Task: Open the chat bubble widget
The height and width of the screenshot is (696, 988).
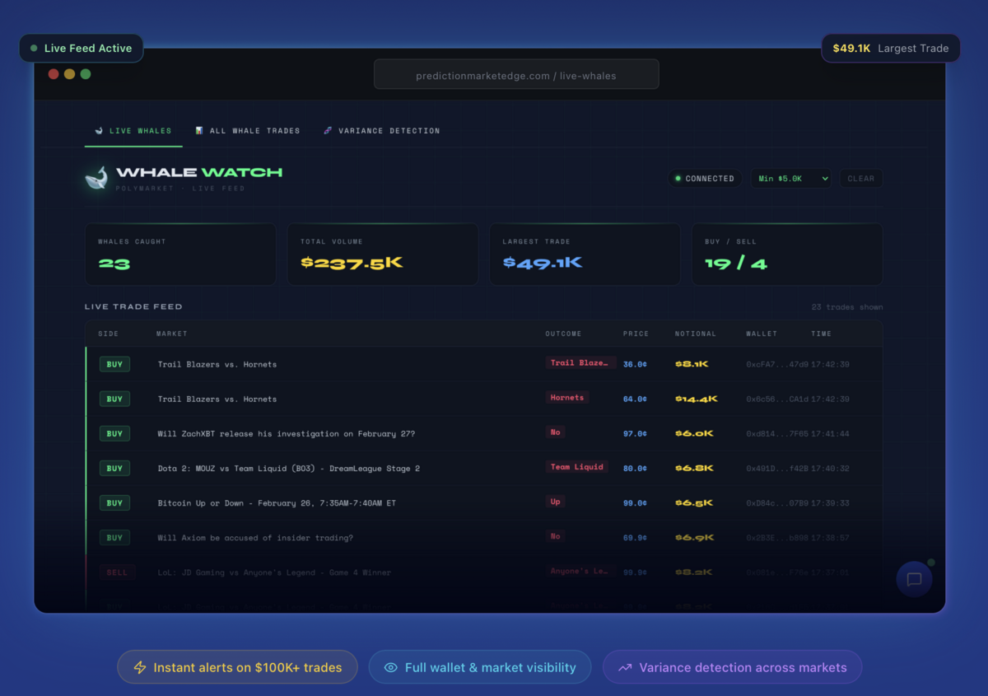Action: tap(914, 579)
